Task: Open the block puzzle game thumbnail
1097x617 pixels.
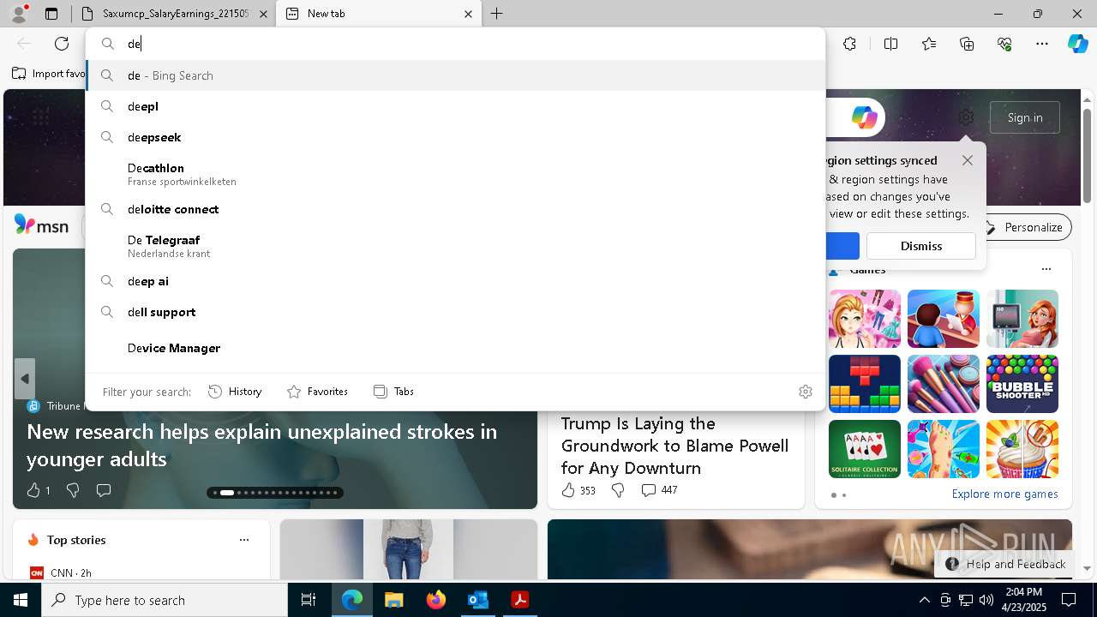Action: point(865,384)
